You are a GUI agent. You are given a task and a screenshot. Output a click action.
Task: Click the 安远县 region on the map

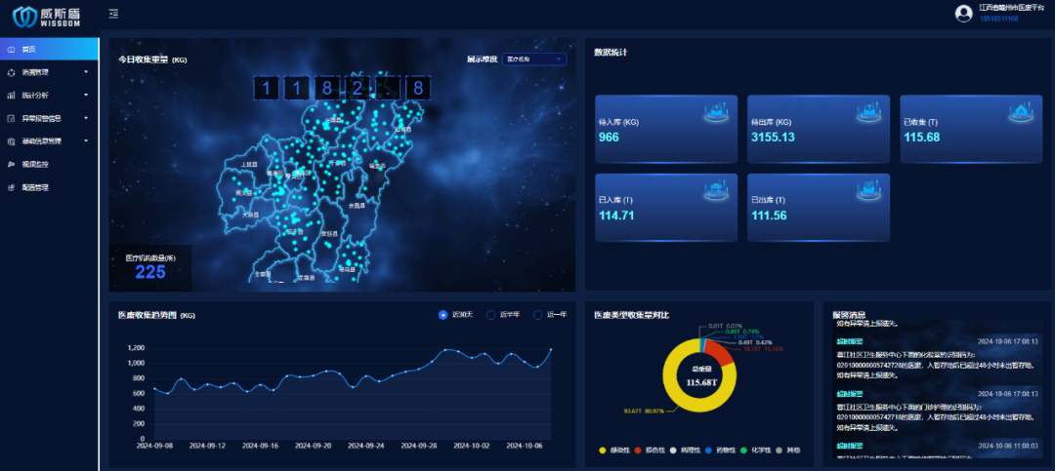pos(329,233)
